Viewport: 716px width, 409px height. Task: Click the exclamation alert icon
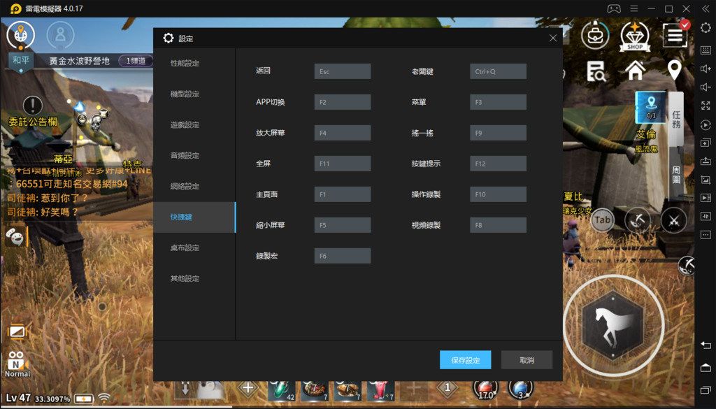(32, 106)
